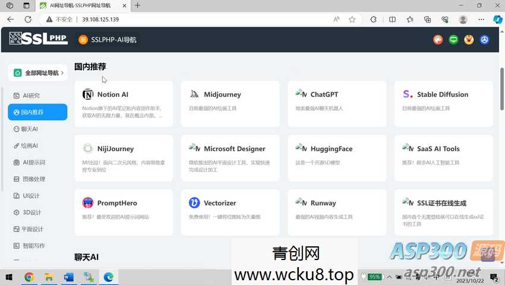
Task: Open Word from the taskbar
Action: coord(68,277)
